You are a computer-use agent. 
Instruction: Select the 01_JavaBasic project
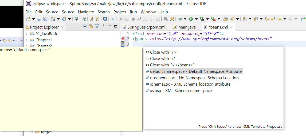click(x=47, y=34)
